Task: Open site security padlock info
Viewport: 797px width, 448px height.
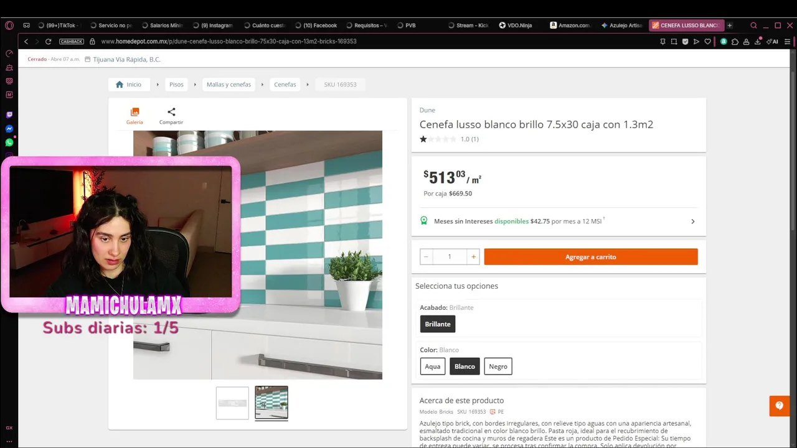Action: tap(92, 41)
